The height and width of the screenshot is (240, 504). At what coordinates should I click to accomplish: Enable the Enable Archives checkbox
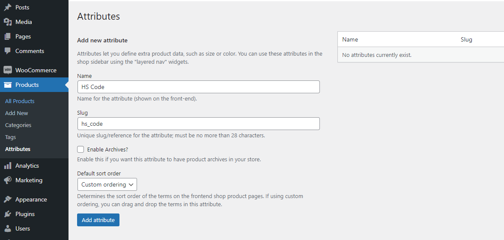[81, 149]
